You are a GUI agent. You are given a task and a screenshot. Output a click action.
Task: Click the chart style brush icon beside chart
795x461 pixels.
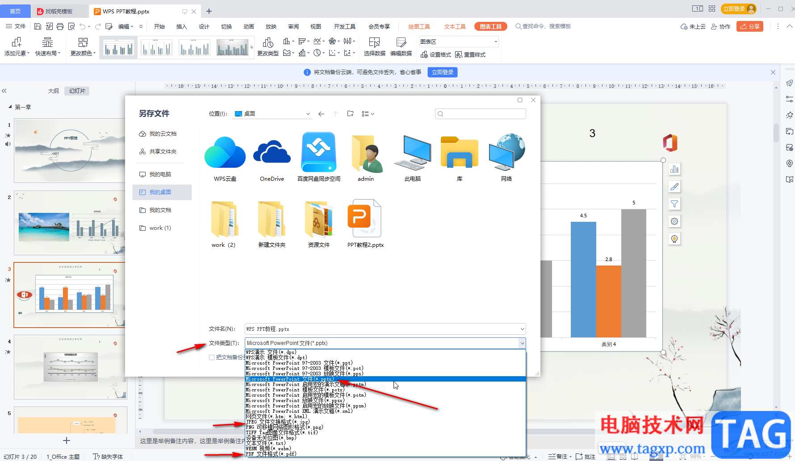coord(674,187)
